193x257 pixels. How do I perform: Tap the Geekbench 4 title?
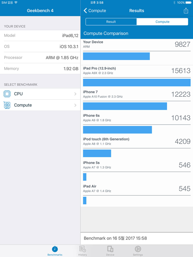pyautogui.click(x=40, y=11)
